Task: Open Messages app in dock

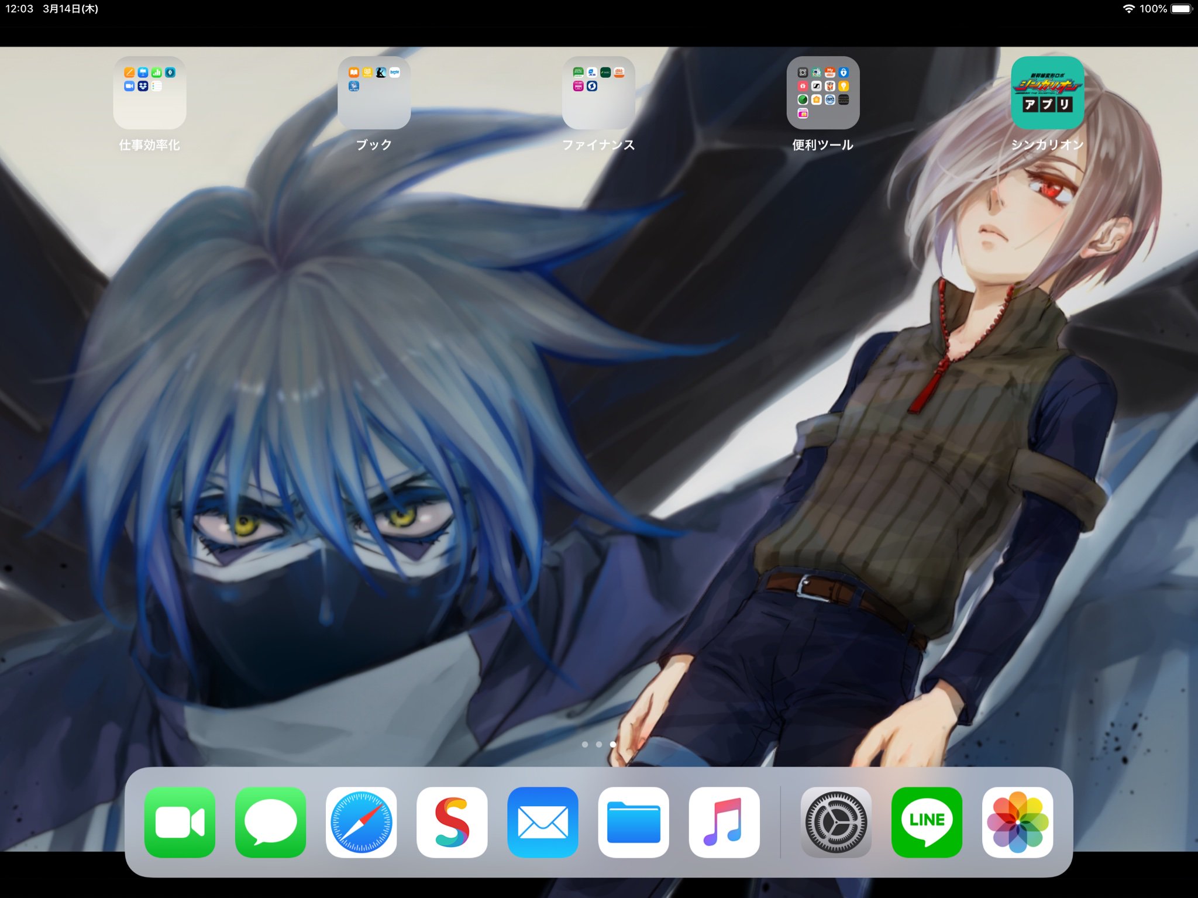Action: click(270, 822)
